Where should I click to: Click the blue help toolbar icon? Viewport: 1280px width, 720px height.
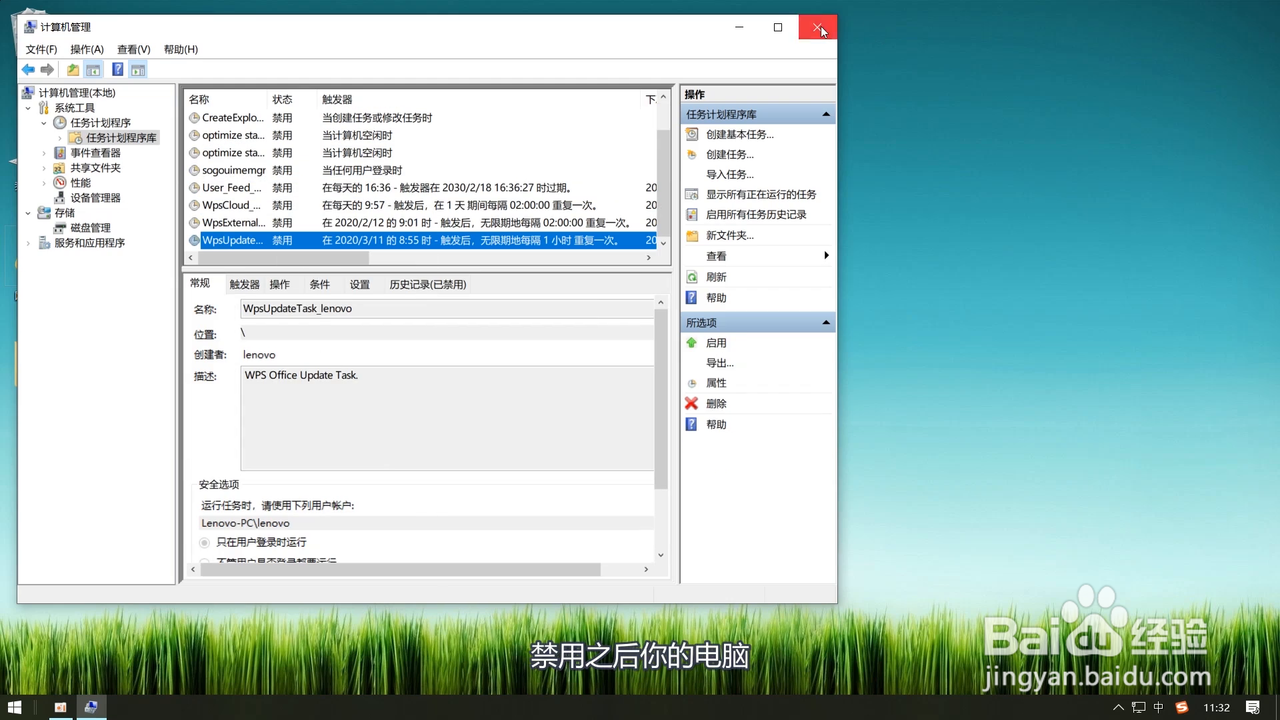click(117, 69)
